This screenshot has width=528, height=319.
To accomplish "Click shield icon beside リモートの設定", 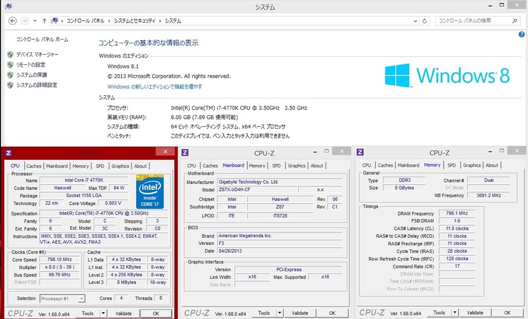I will tap(10, 64).
